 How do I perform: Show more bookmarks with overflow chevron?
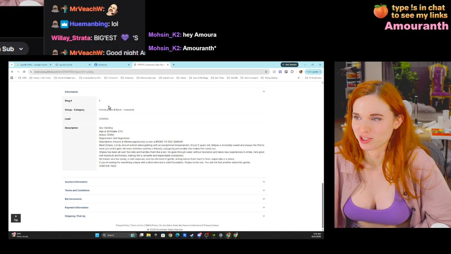pos(298,78)
